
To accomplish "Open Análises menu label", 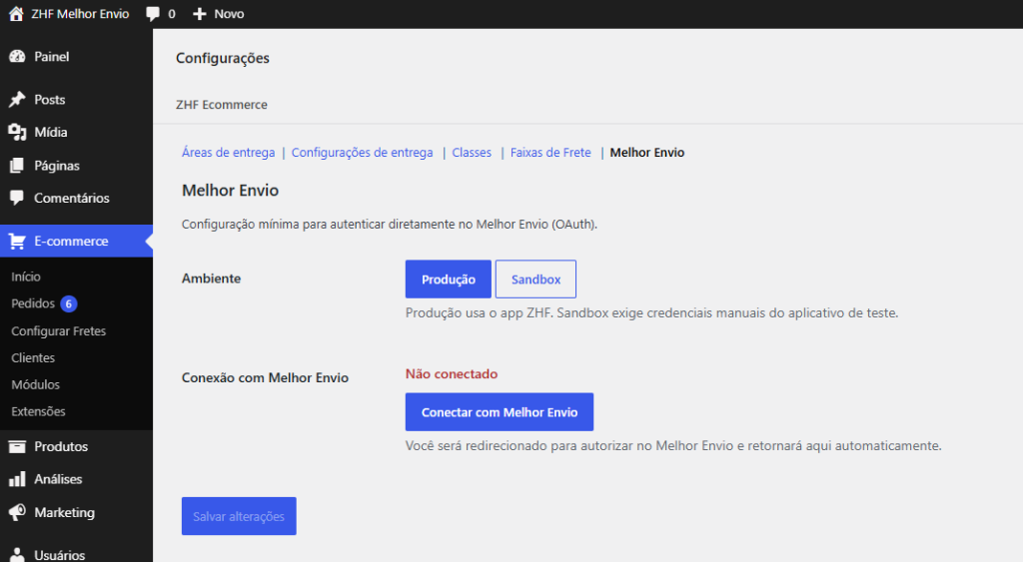I will tap(58, 479).
